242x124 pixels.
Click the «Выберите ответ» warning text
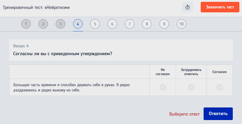click(x=184, y=114)
